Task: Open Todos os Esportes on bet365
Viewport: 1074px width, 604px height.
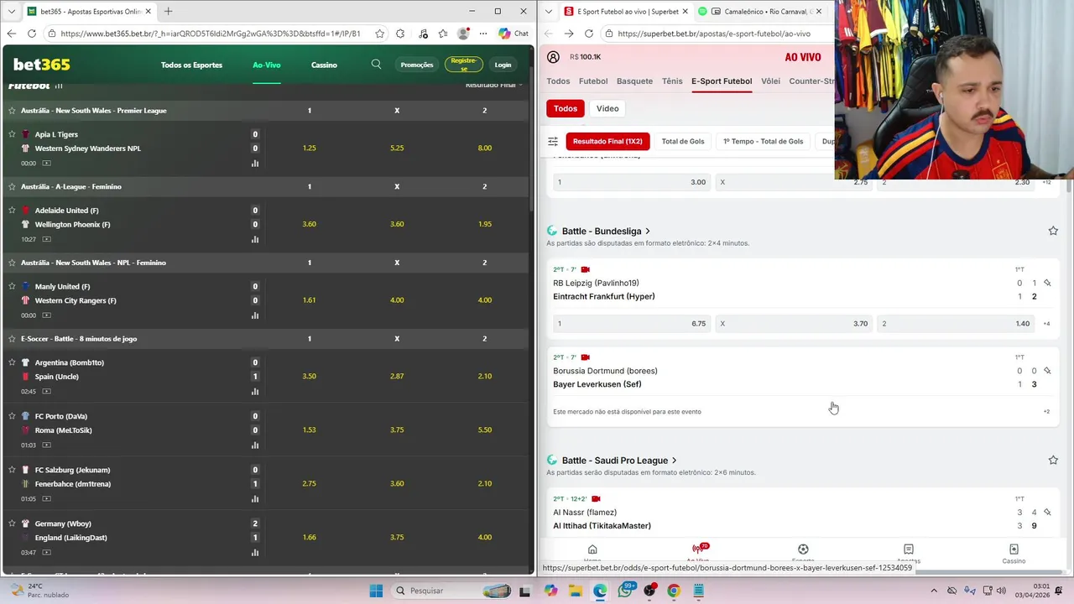Action: point(191,65)
